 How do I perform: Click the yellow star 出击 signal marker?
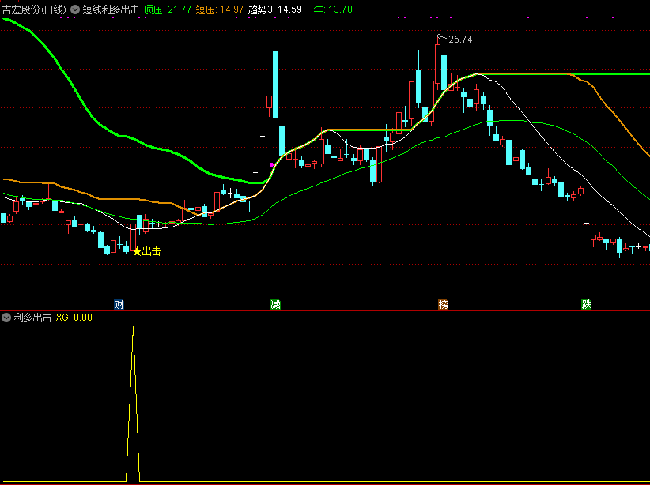pos(147,251)
